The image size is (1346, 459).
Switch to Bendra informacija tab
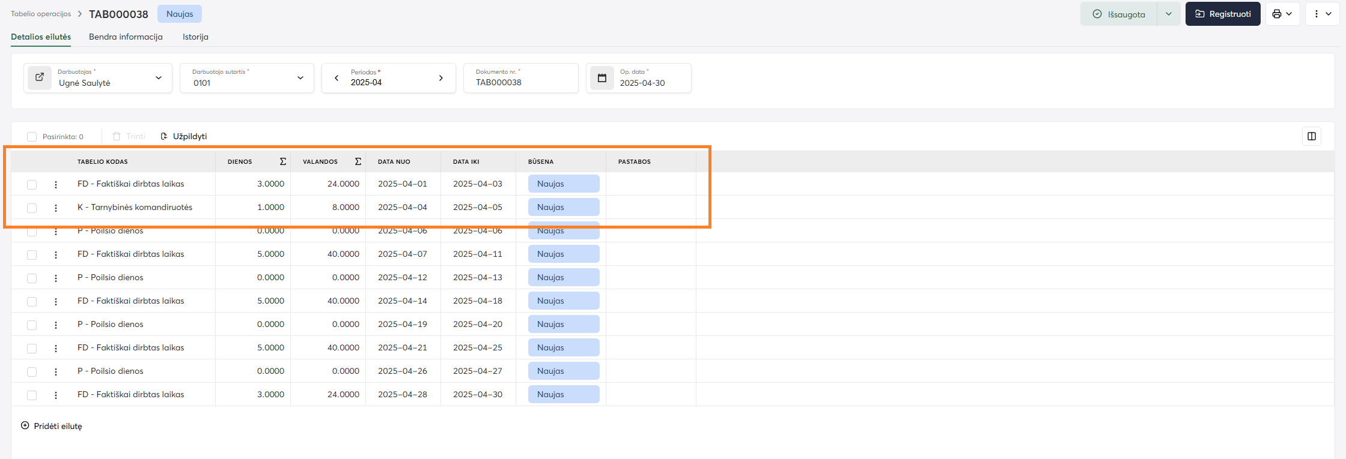(126, 37)
